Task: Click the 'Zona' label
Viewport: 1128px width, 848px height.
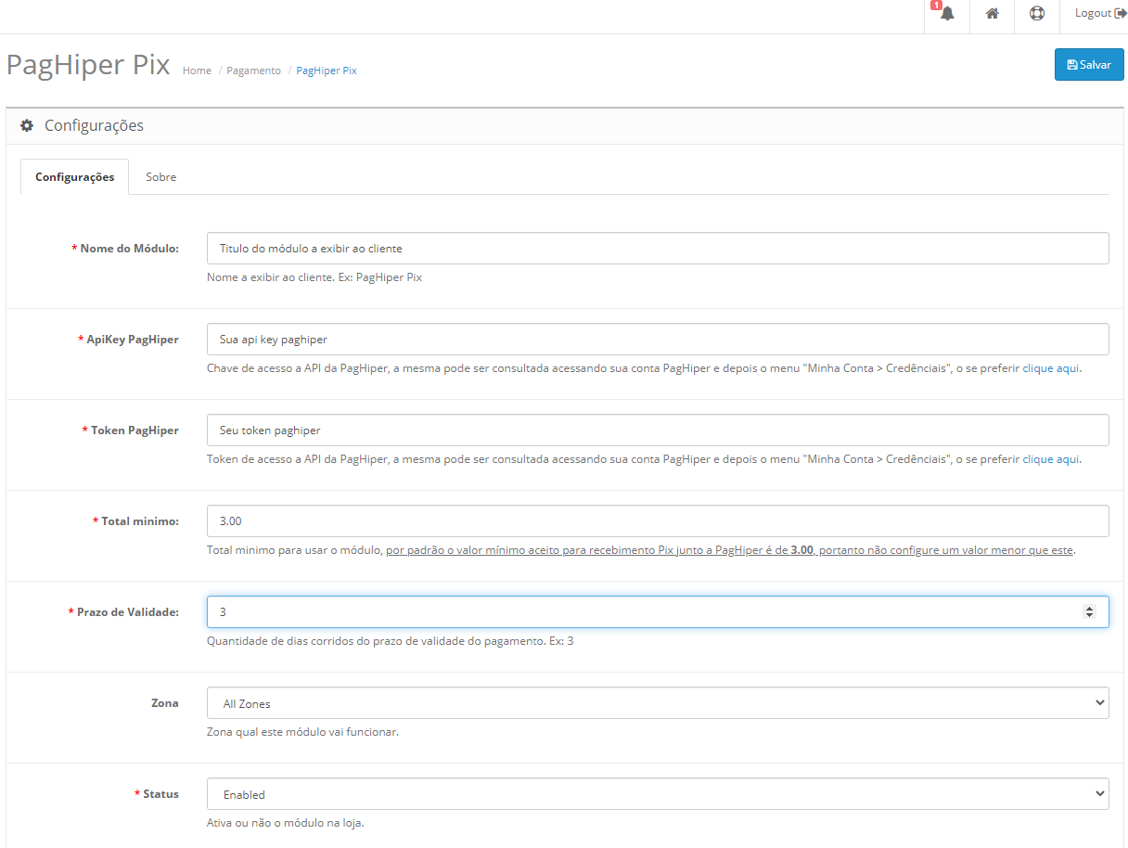Action: [165, 703]
